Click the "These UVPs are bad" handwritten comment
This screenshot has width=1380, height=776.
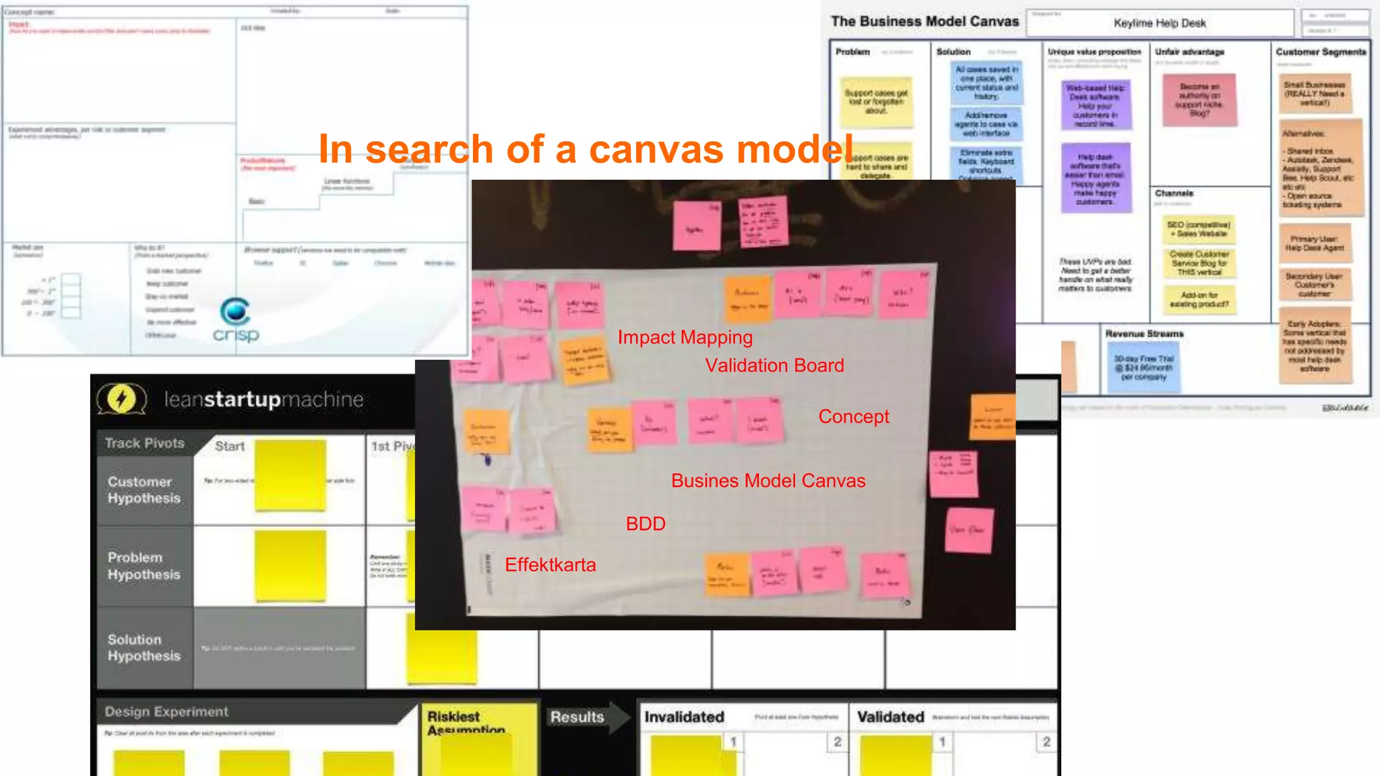point(1095,275)
